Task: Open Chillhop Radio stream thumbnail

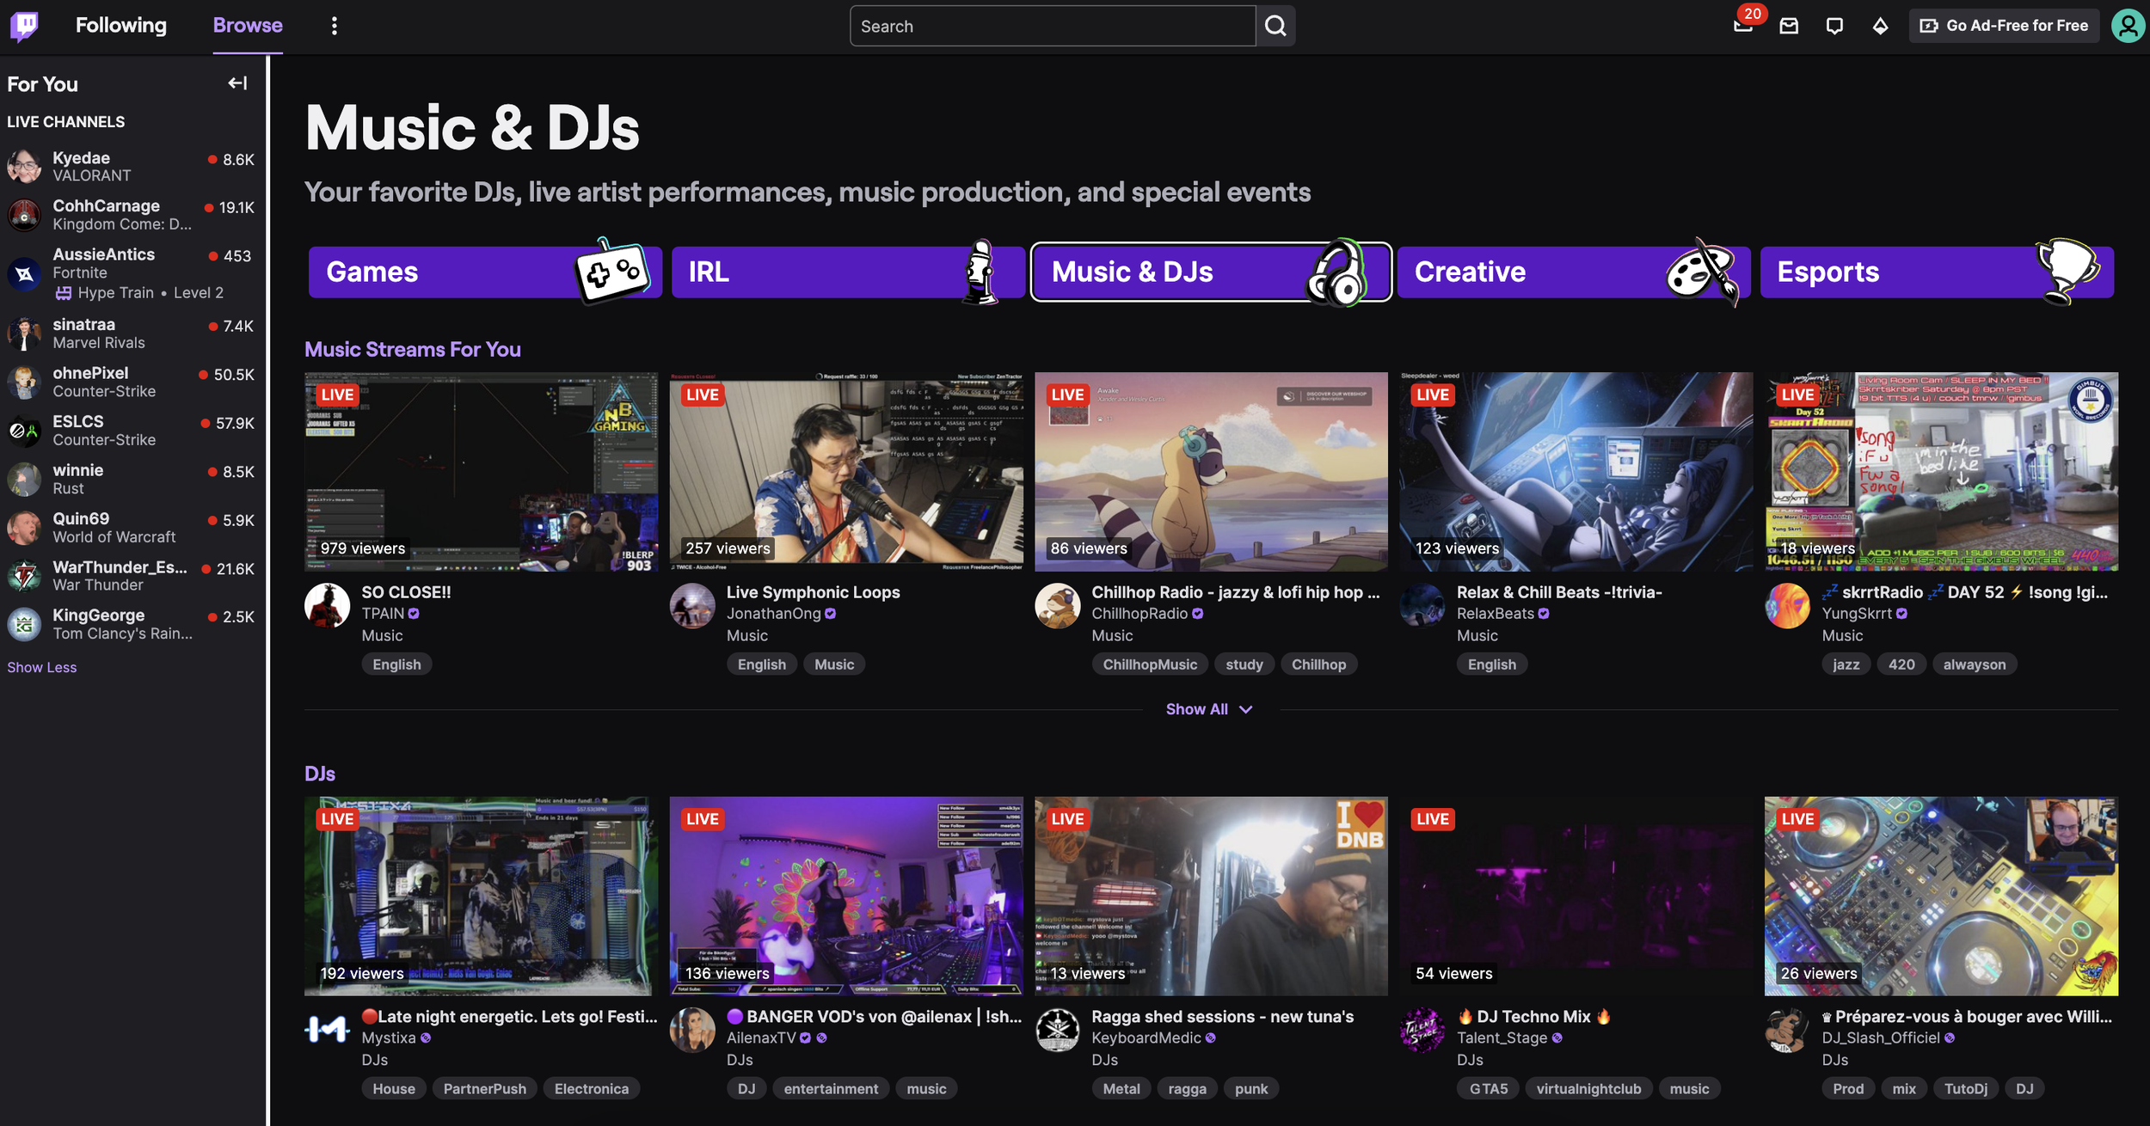Action: tap(1211, 471)
